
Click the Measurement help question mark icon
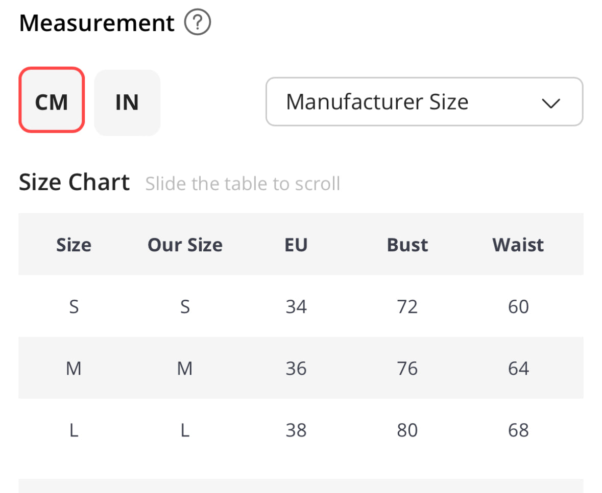tap(198, 23)
